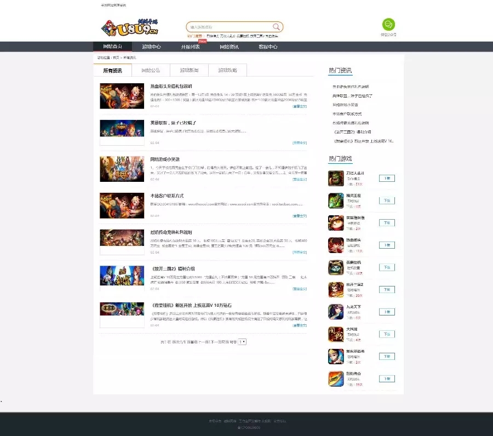Click the U8U9.cn site logo
Viewport: 493px width, 436px height.
coord(129,27)
